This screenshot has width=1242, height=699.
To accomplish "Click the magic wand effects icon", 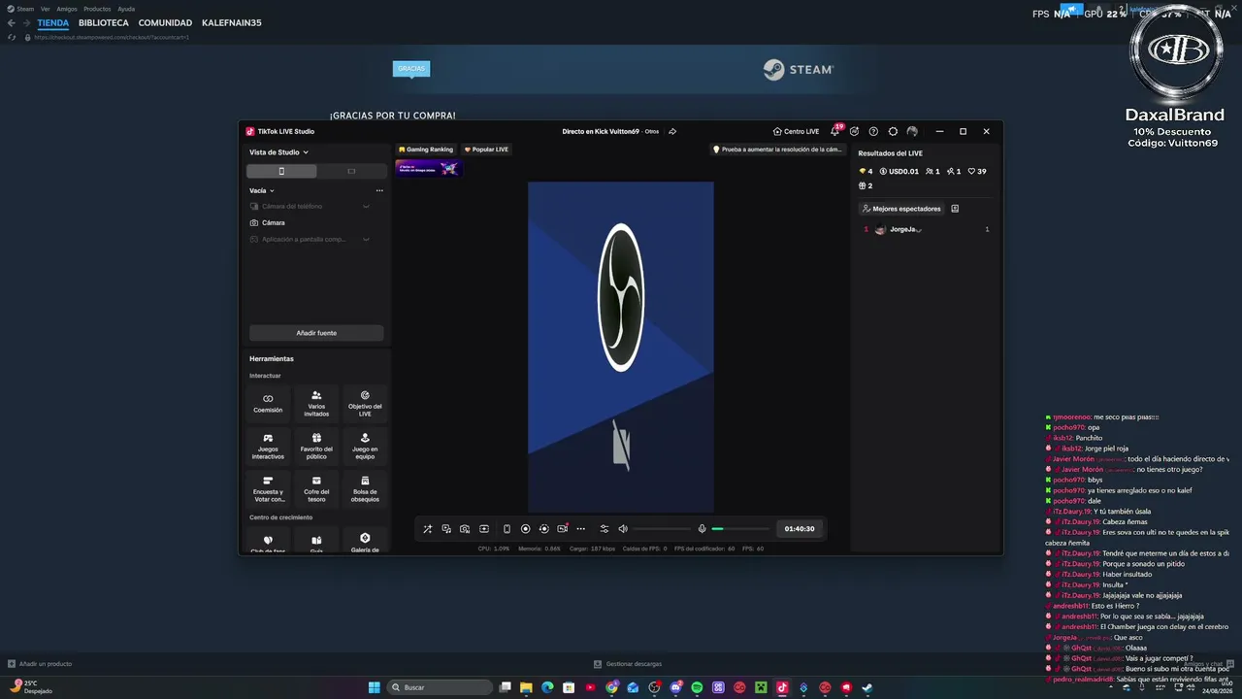I will point(427,529).
